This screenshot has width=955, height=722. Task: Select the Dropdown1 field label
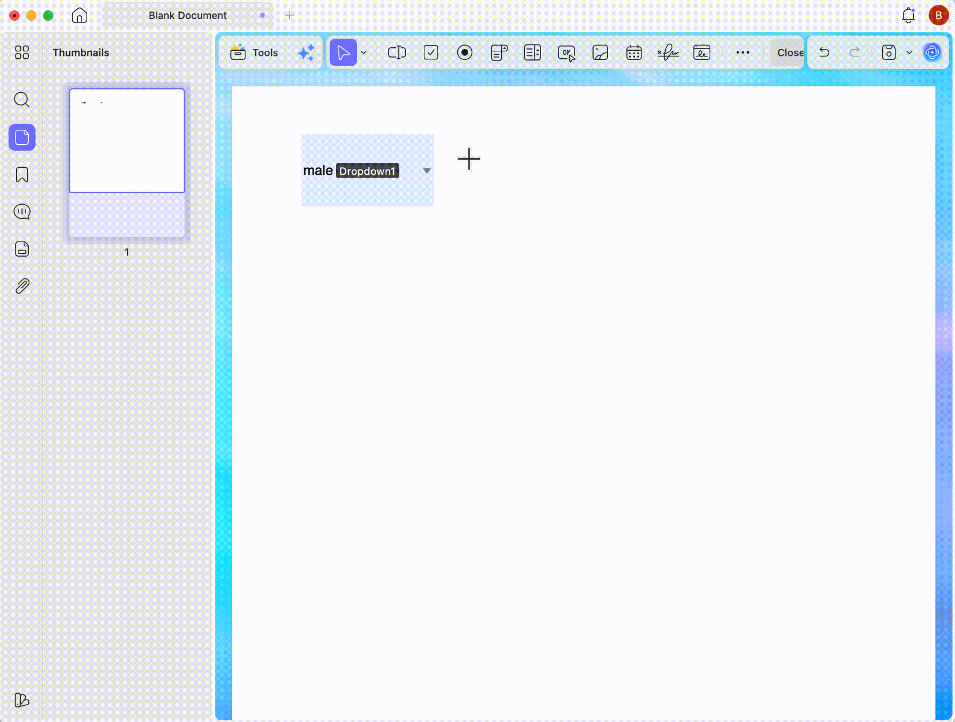pos(367,171)
